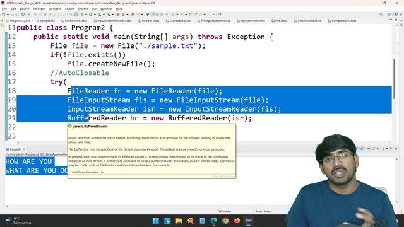Screen dimensions: 404x227
Task: Open the Run menu
Action: pos(94,9)
